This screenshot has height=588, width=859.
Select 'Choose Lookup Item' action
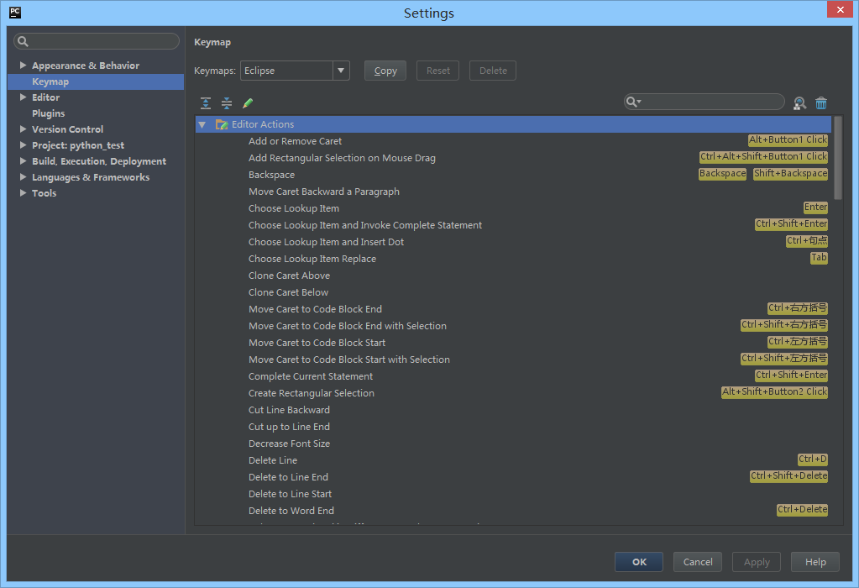294,208
